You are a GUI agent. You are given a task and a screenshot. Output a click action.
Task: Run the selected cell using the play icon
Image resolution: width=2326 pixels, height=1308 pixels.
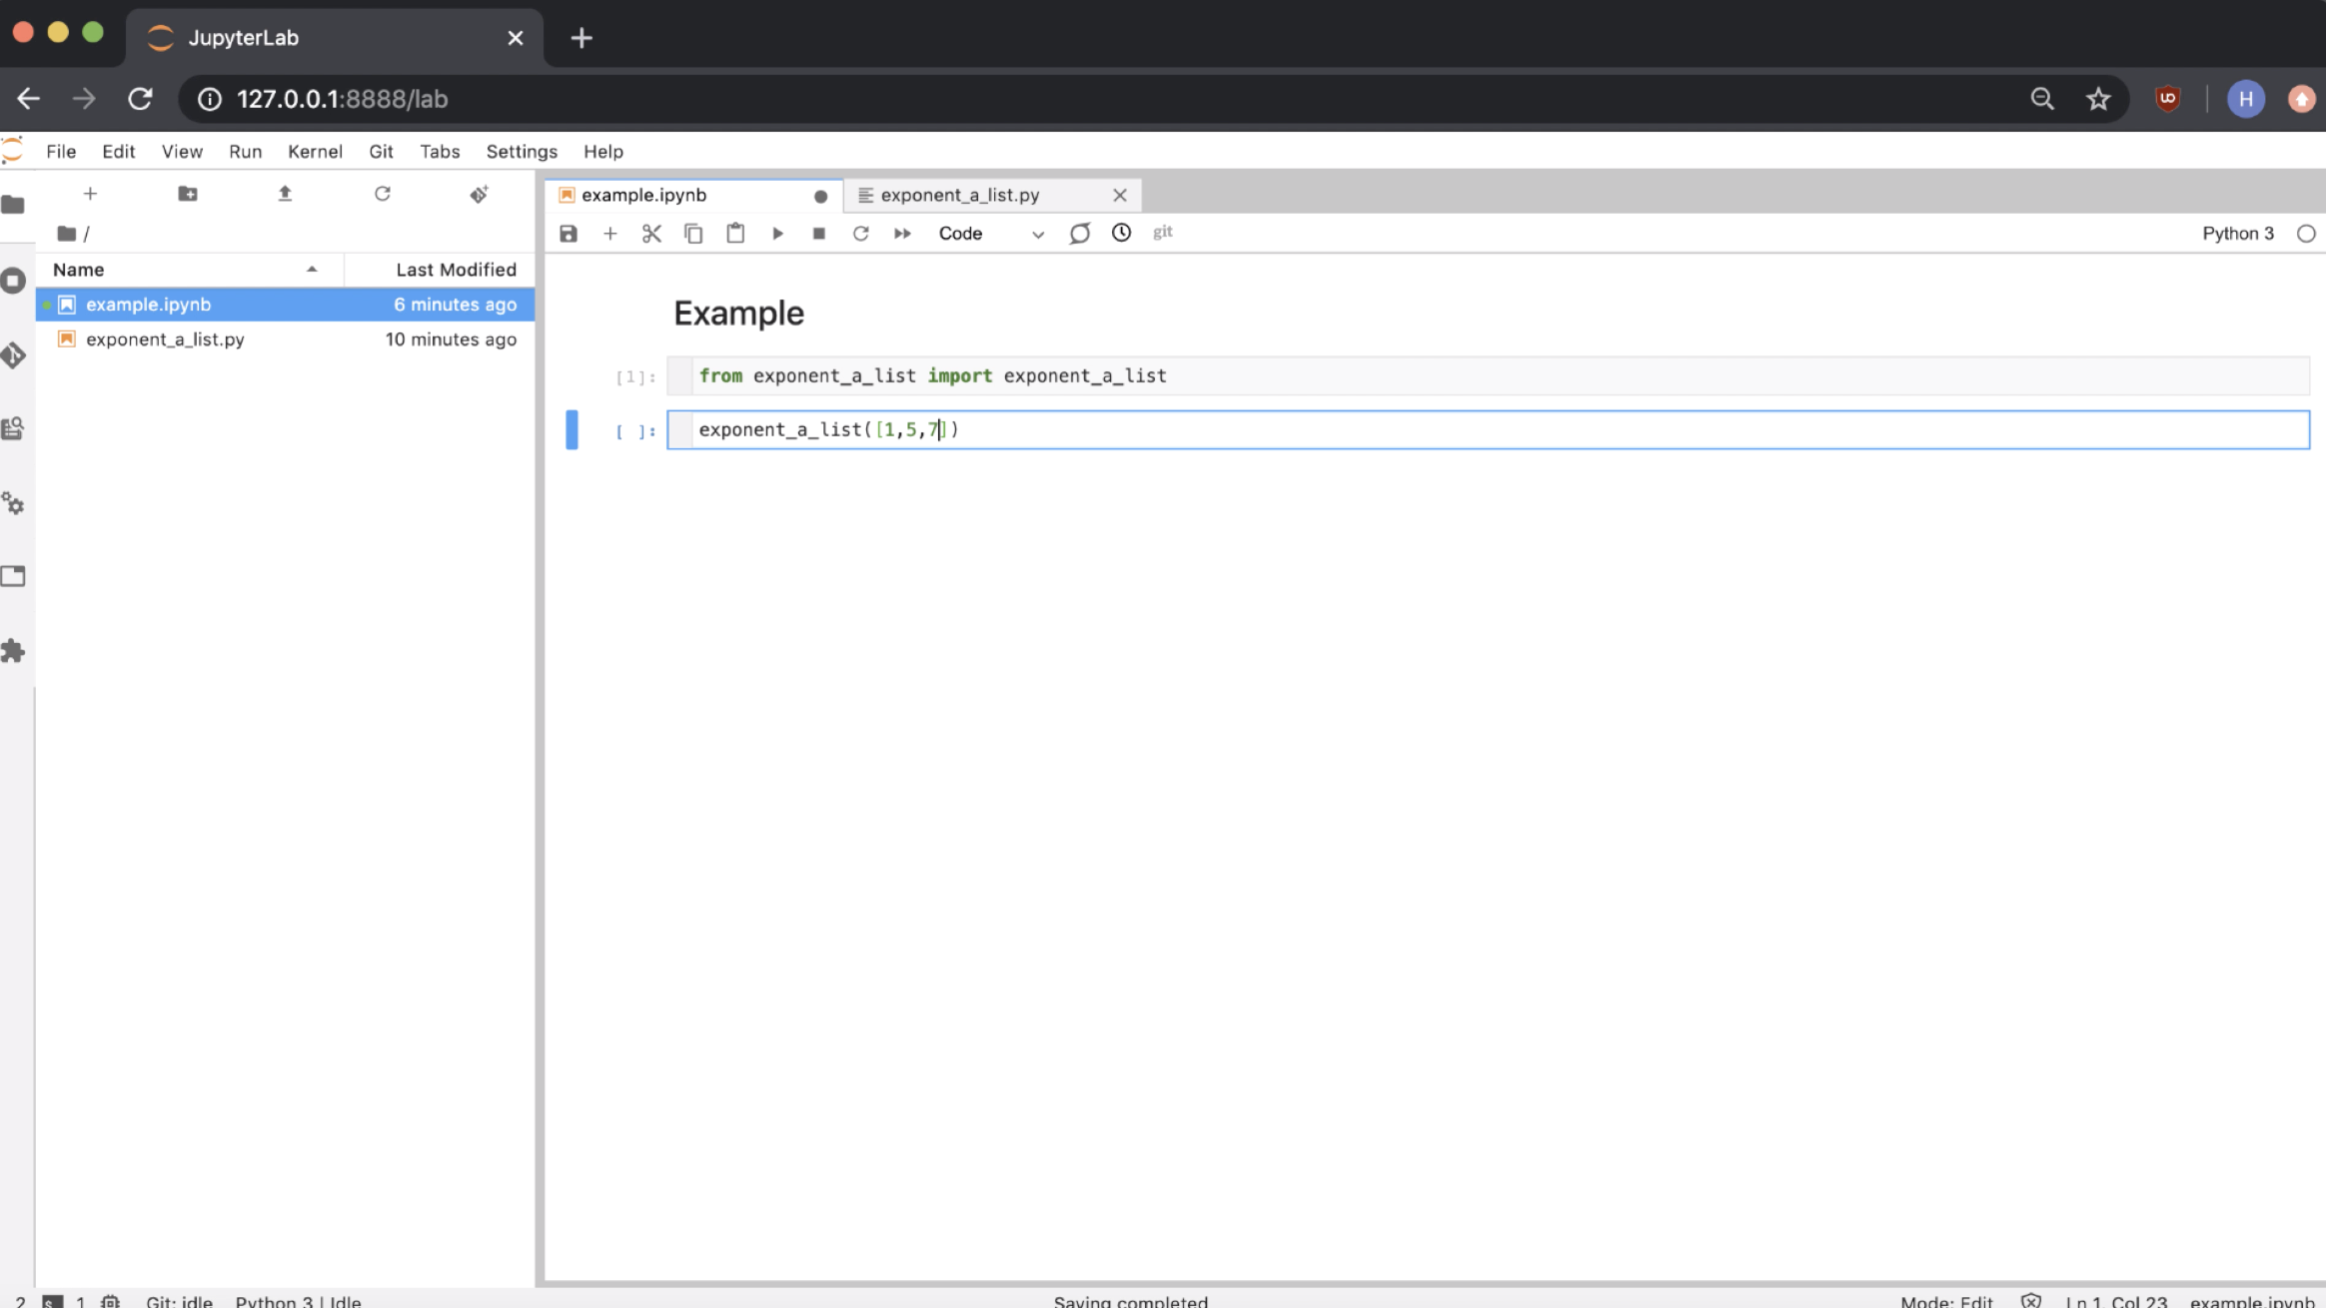tap(777, 234)
